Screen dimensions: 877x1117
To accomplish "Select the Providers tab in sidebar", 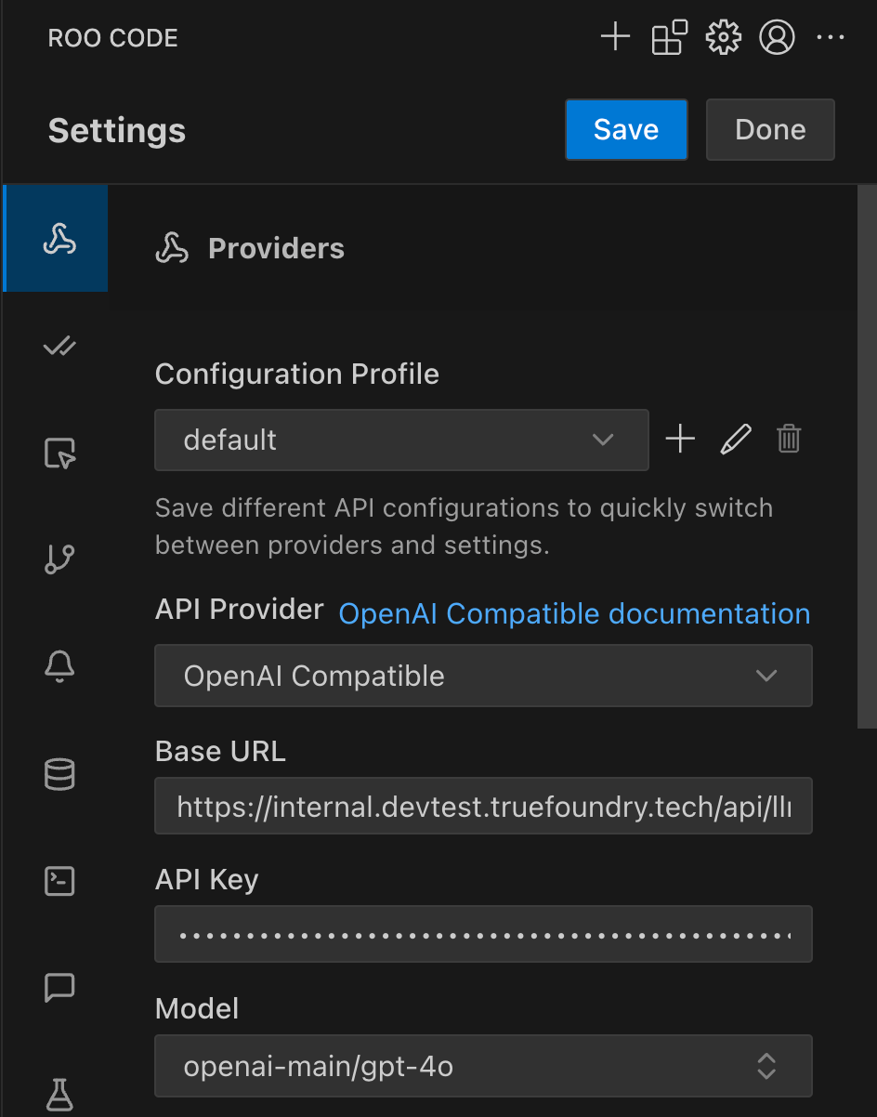I will coord(58,239).
